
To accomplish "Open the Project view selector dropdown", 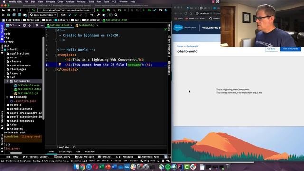I will (13, 25).
